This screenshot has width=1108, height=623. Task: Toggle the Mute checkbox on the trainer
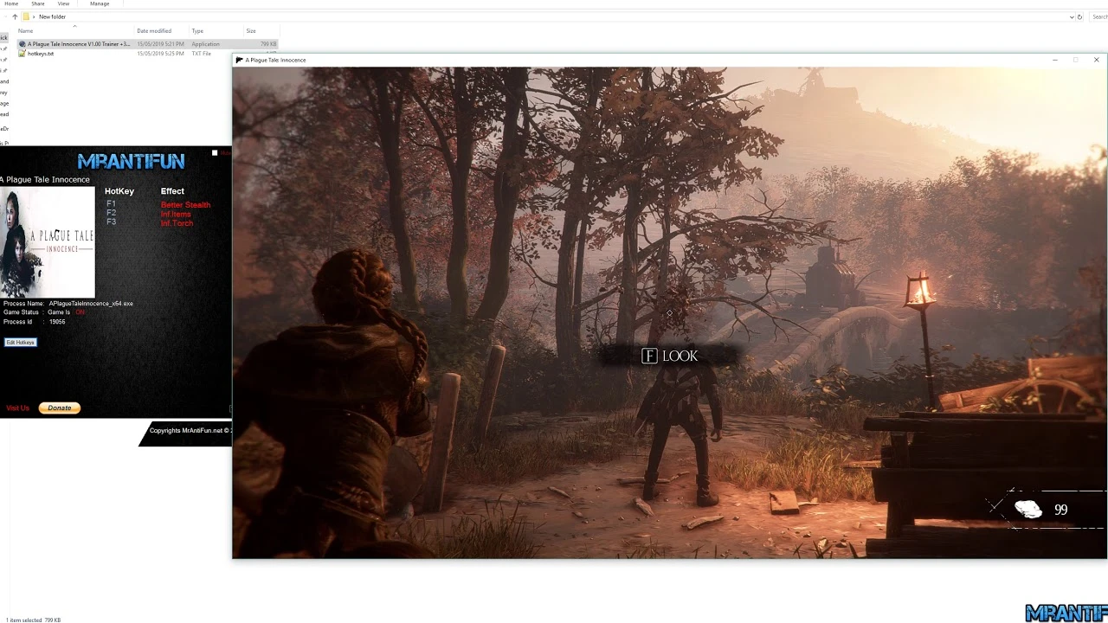[x=215, y=152]
